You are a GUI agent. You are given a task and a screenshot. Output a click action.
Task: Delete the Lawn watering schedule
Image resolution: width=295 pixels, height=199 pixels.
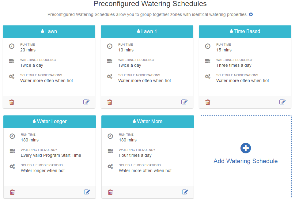12,102
